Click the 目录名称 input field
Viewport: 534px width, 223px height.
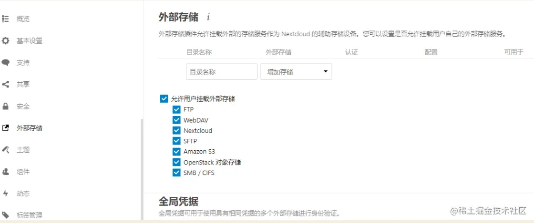click(x=222, y=72)
